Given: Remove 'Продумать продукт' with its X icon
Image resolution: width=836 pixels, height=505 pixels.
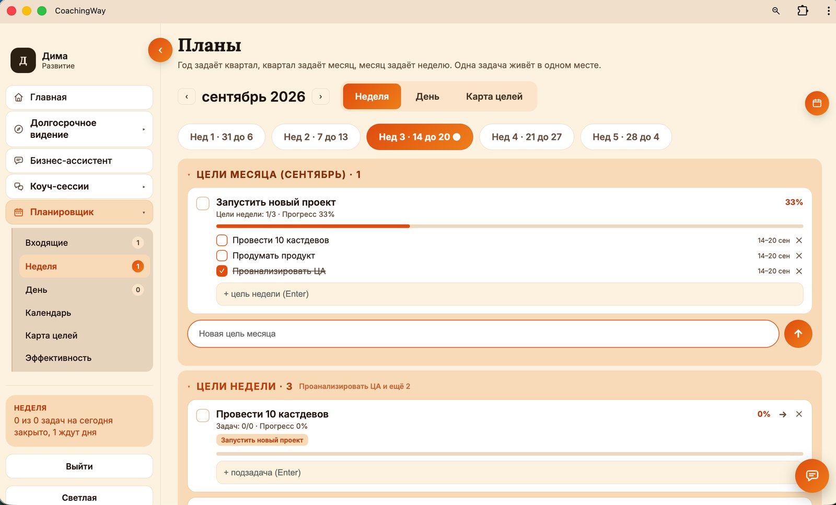Looking at the screenshot, I should [x=799, y=256].
